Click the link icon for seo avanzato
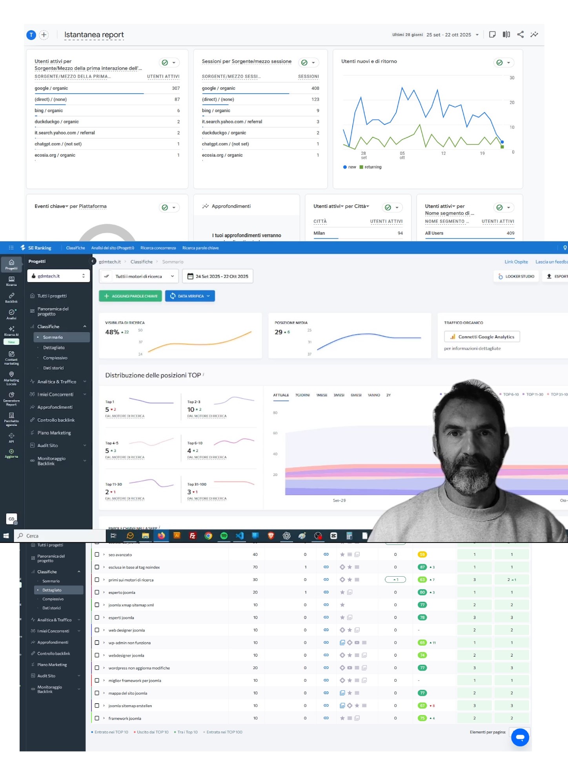 (x=326, y=555)
